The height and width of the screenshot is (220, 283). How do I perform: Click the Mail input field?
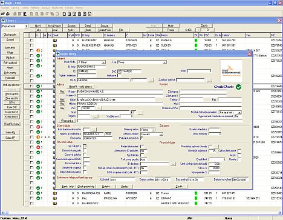tap(210, 104)
